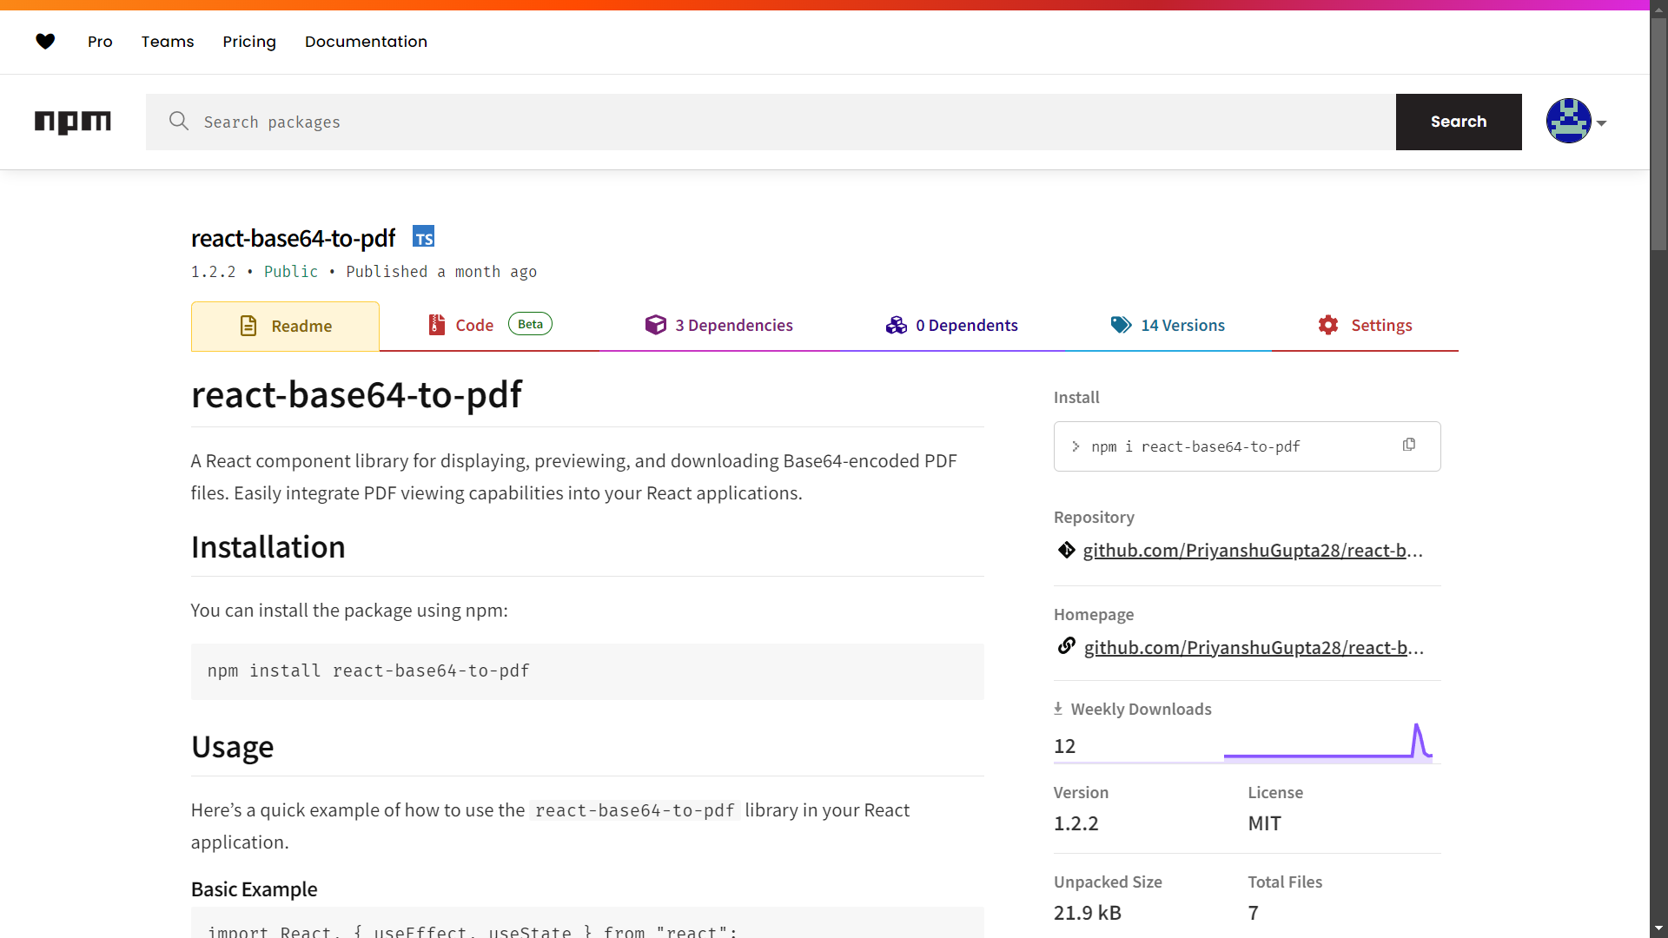Click the npm heart logo

click(x=45, y=41)
